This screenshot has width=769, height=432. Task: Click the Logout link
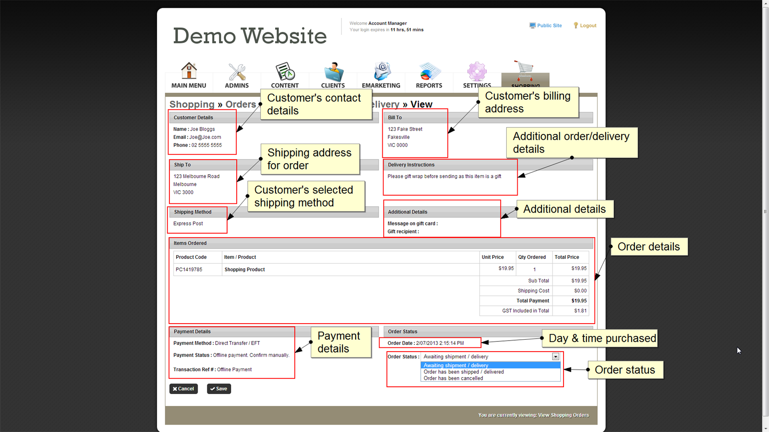588,26
